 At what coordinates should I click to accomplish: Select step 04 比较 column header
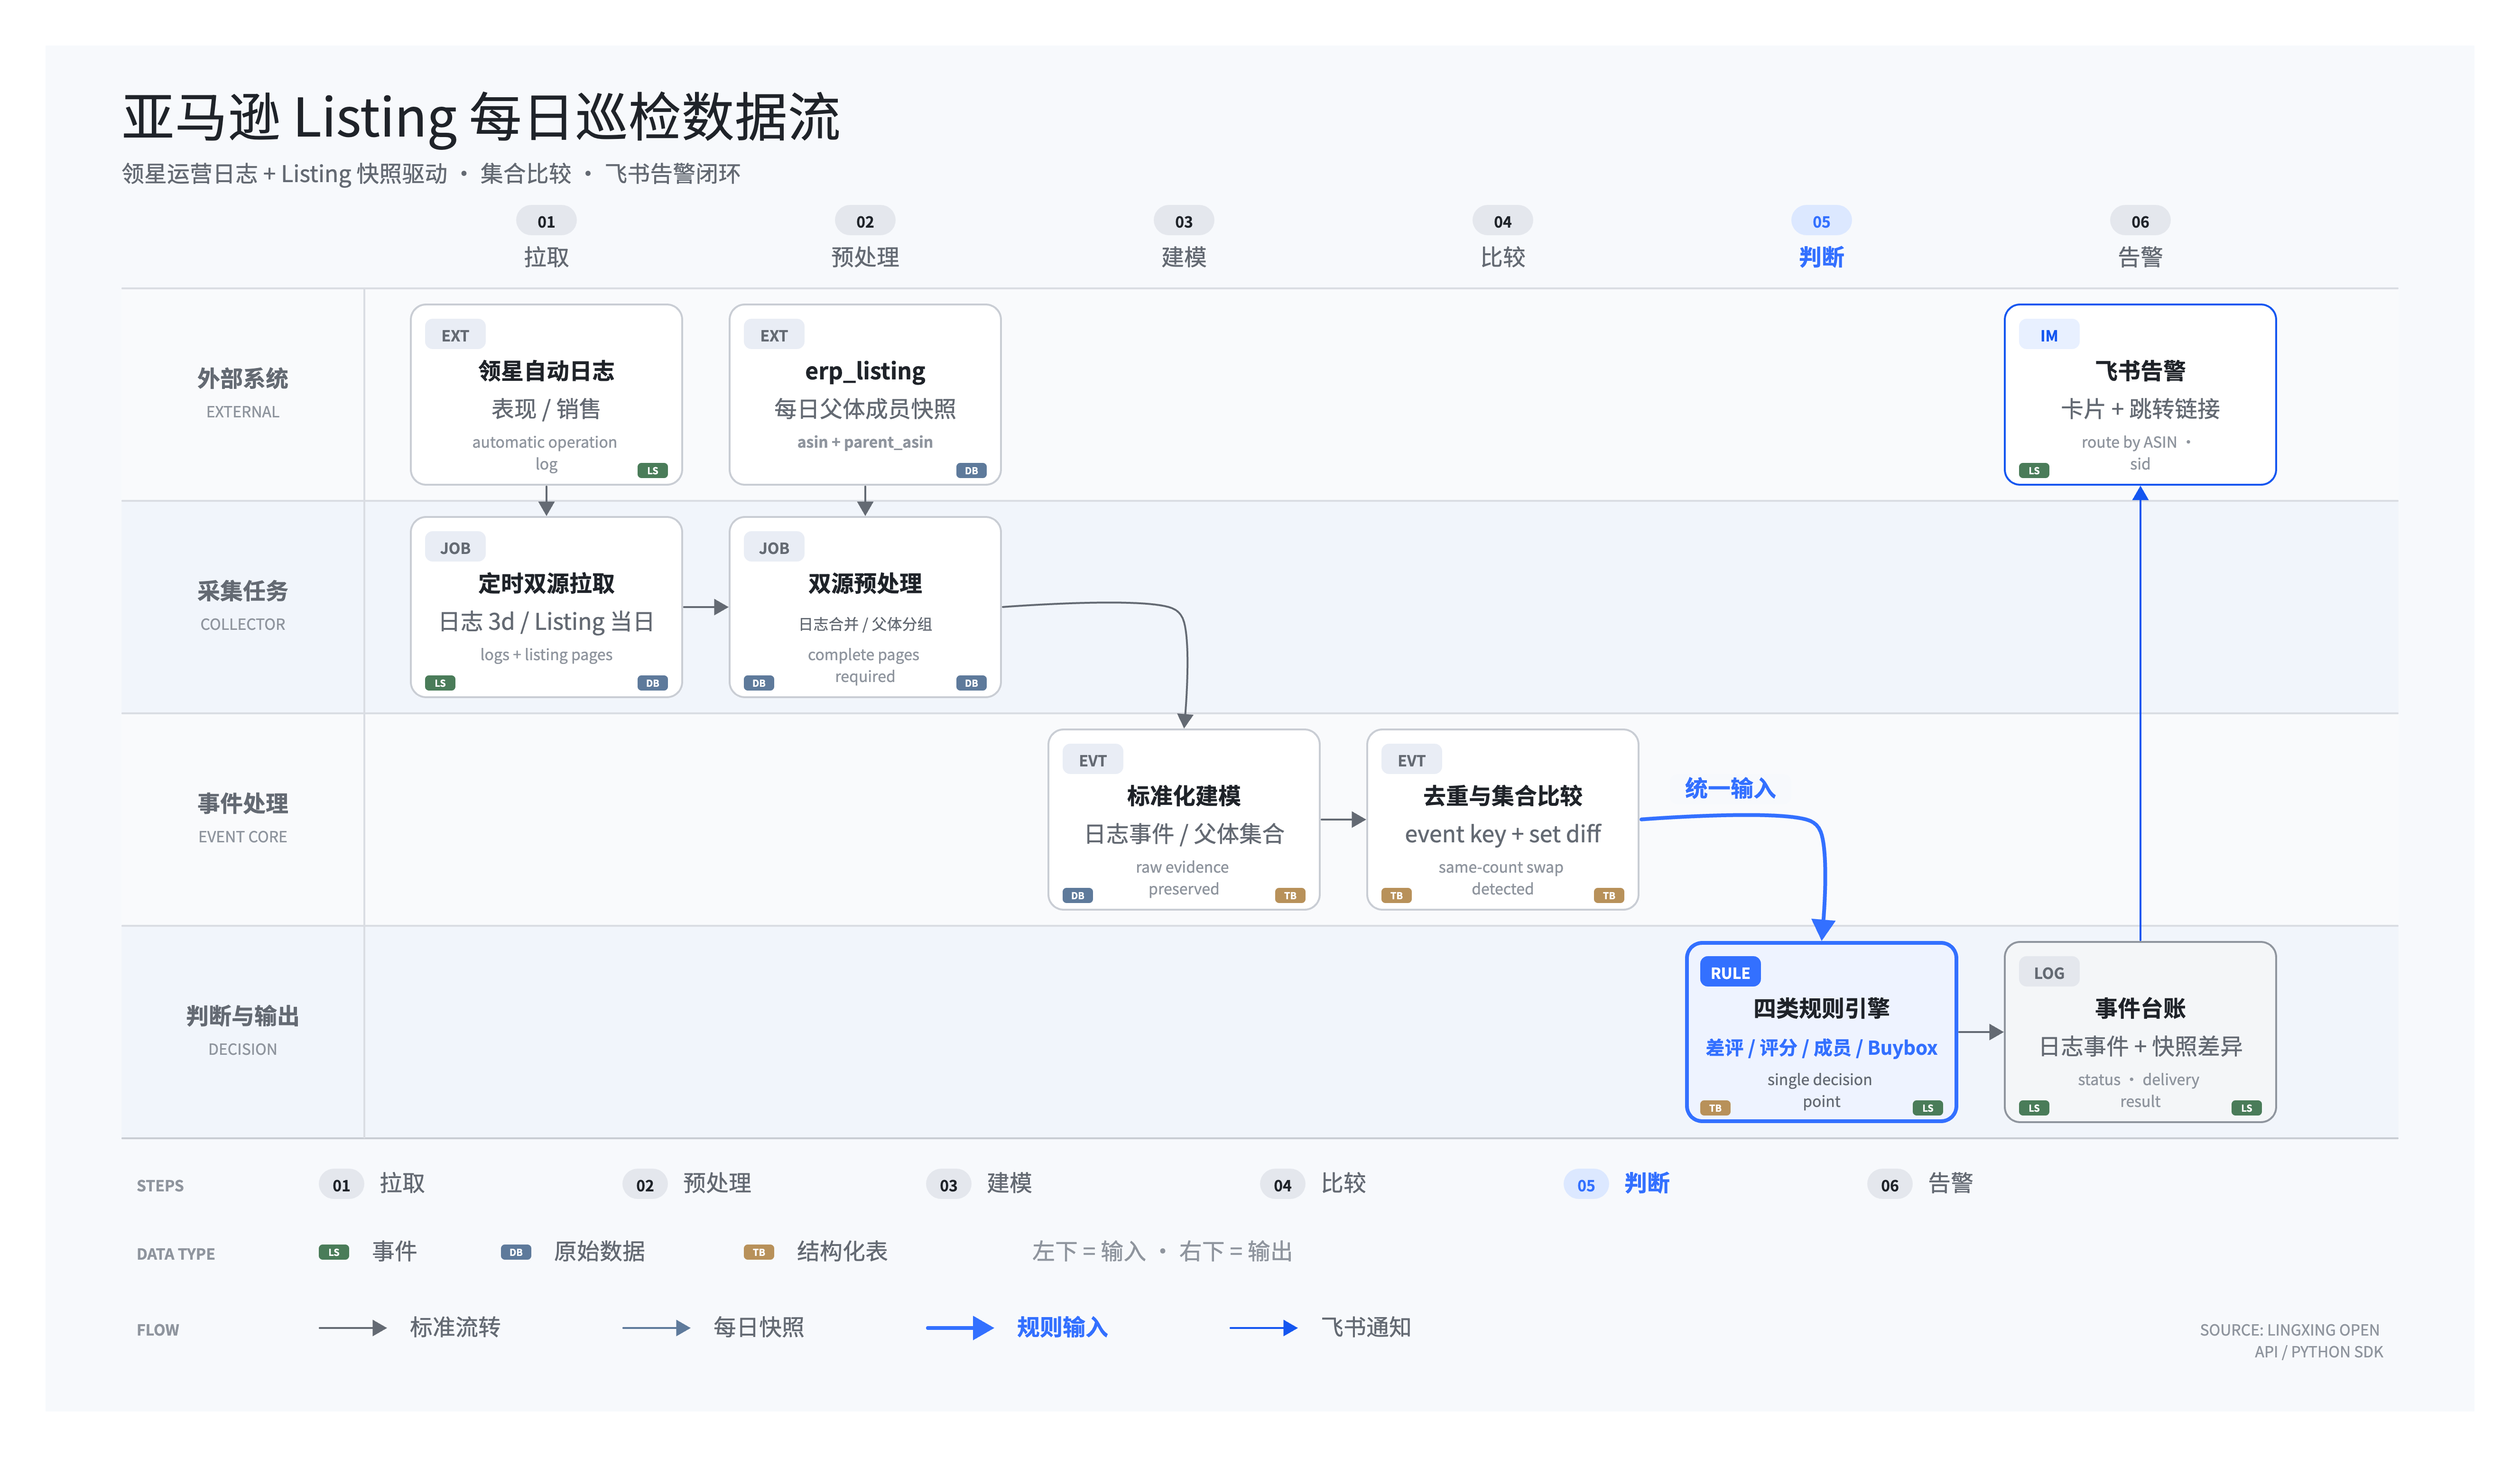pyautogui.click(x=1502, y=239)
